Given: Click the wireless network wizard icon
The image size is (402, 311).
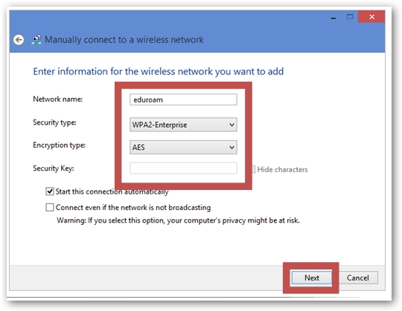Looking at the screenshot, I should click(x=36, y=39).
